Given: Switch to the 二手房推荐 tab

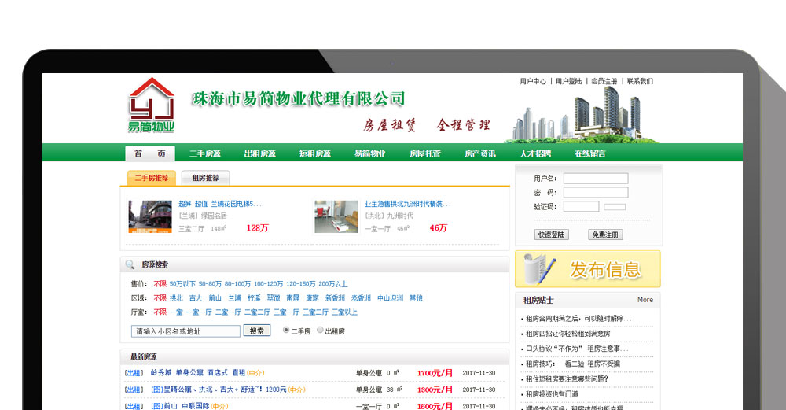Looking at the screenshot, I should (152, 178).
